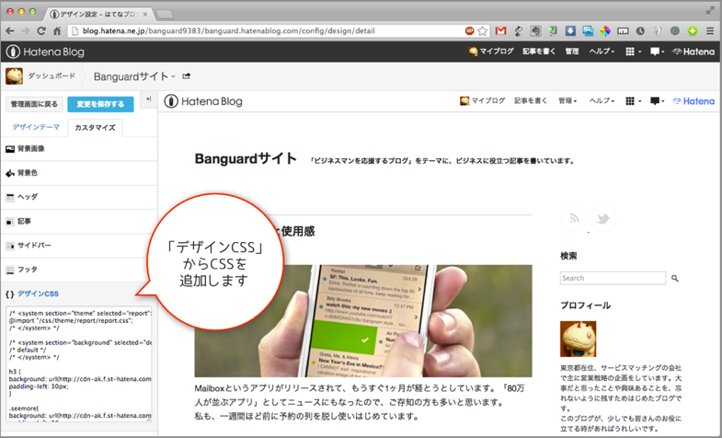Image resolution: width=722 pixels, height=438 pixels.
Task: Click the Search input field
Action: tap(613, 278)
